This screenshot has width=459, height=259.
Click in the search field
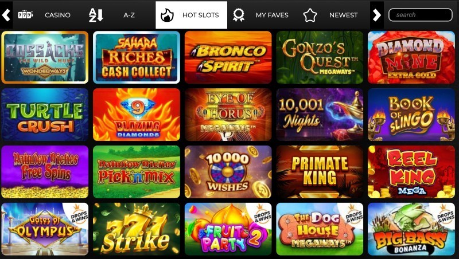[421, 15]
